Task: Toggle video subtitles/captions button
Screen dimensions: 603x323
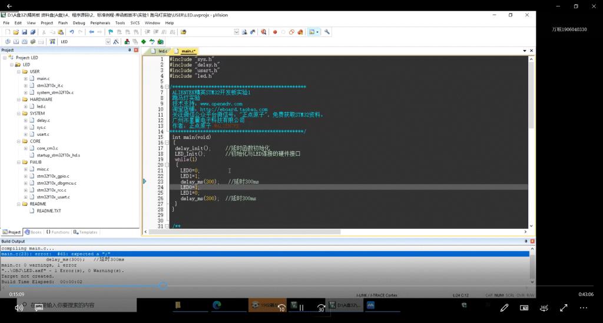Action: [524, 307]
